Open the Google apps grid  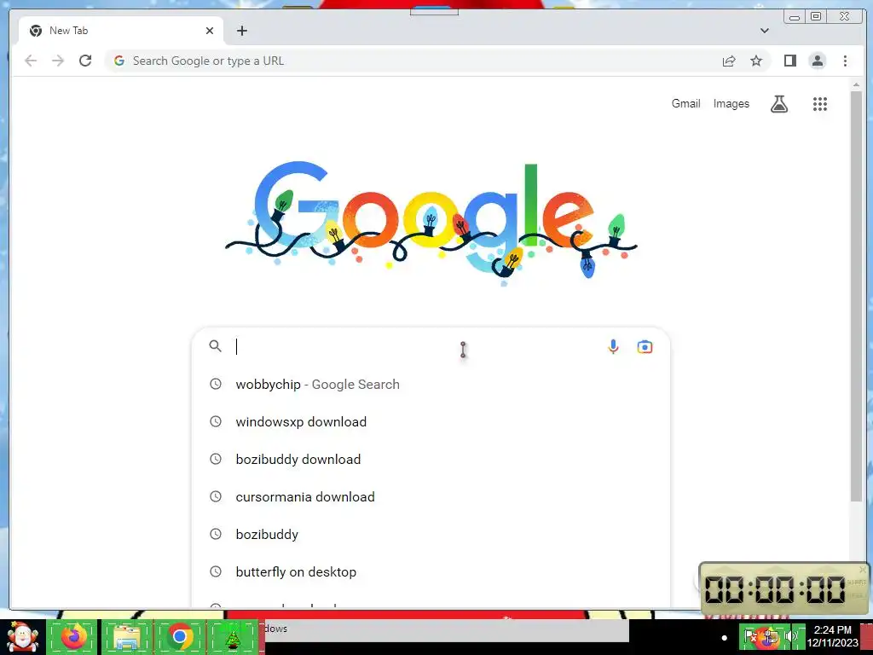[x=819, y=103]
